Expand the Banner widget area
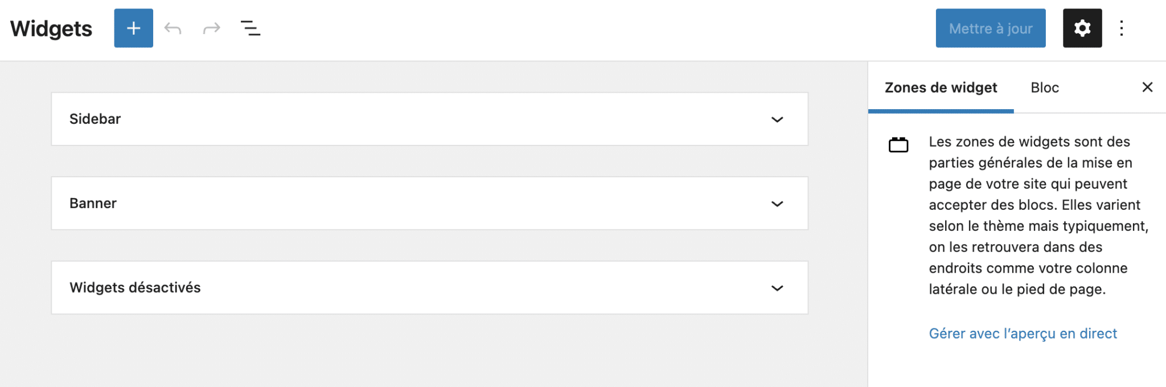The width and height of the screenshot is (1166, 387). (x=777, y=203)
